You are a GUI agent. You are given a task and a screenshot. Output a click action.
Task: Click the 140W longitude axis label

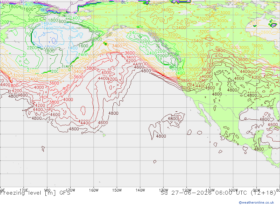pyautogui.click(x=140, y=190)
